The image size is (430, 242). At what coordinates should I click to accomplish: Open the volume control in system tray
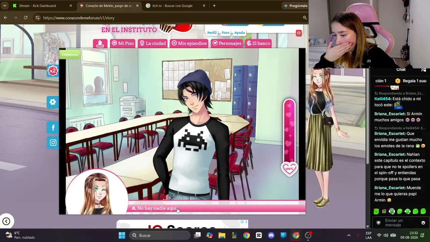[386, 235]
